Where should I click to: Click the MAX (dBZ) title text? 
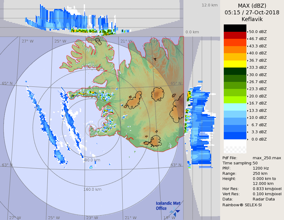(x=252, y=6)
